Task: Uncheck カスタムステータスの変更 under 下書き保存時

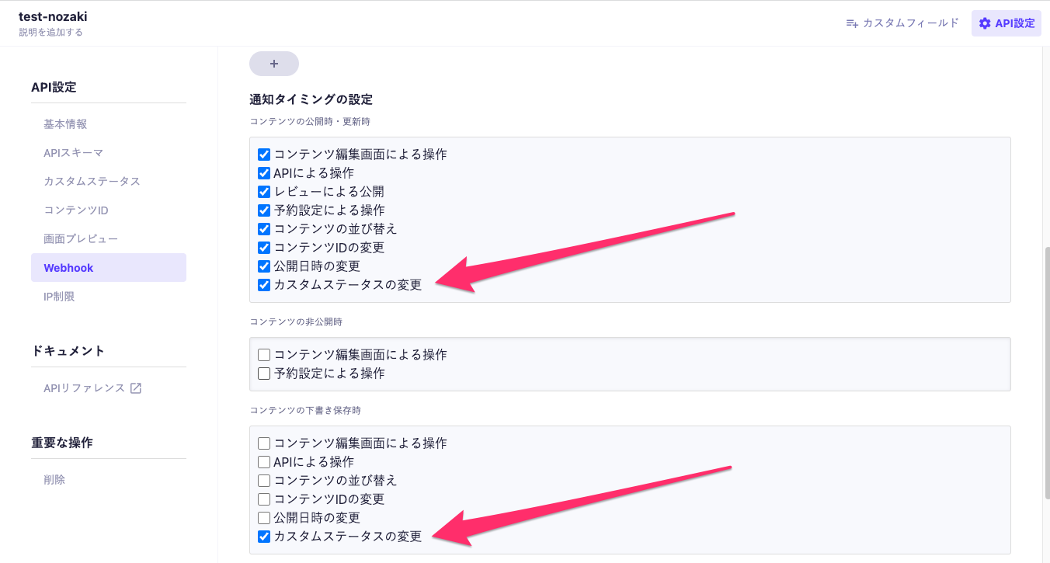Action: click(x=264, y=537)
